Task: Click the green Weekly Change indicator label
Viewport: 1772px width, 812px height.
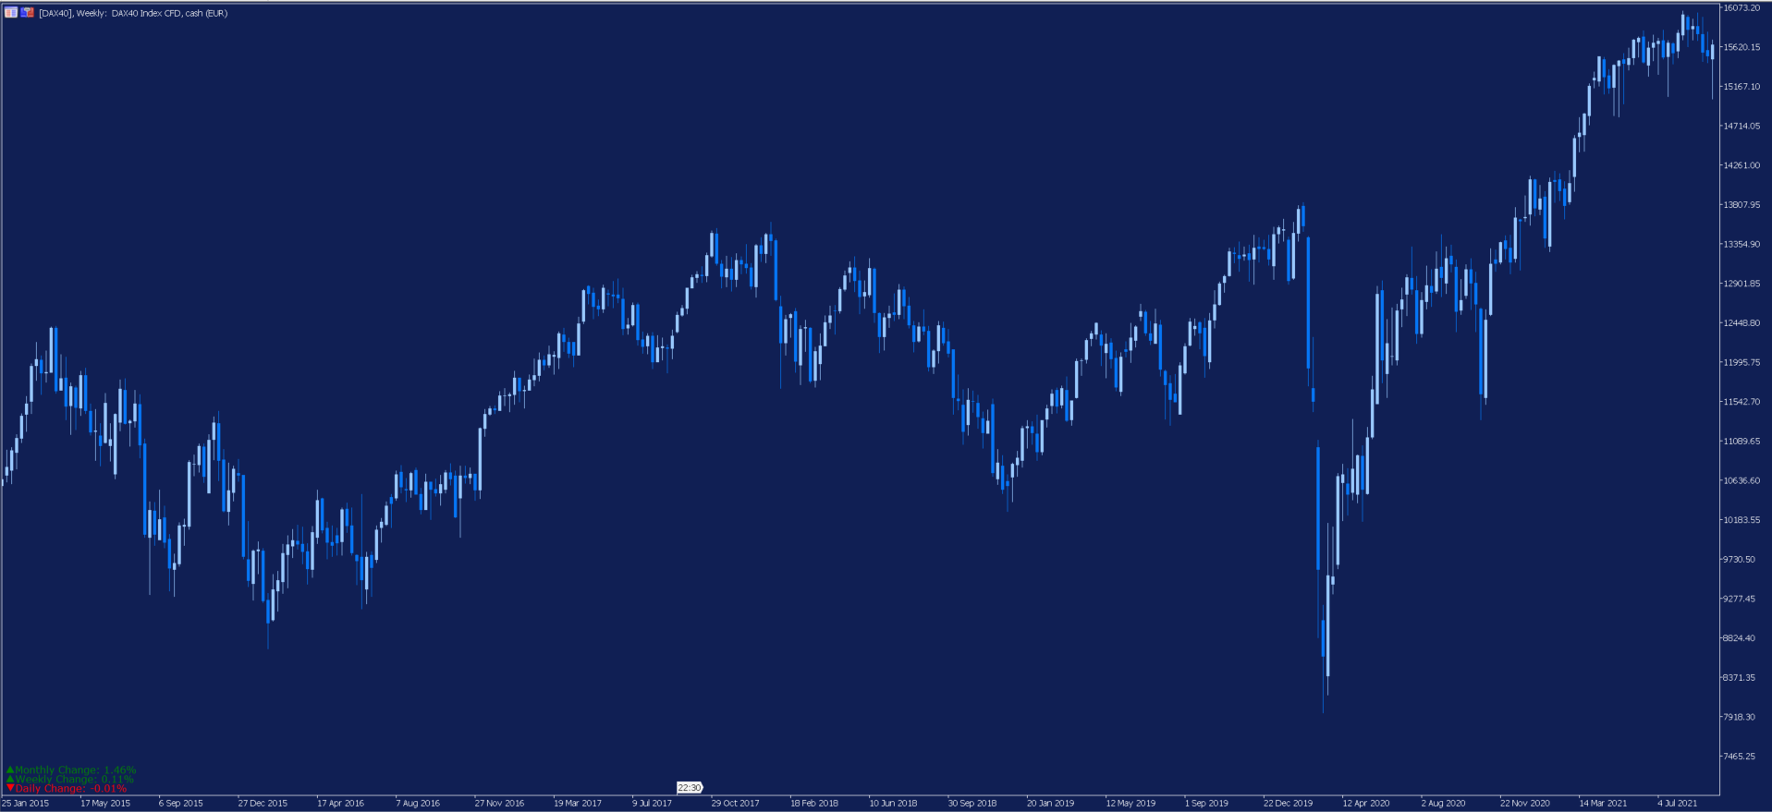Action: 70,779
